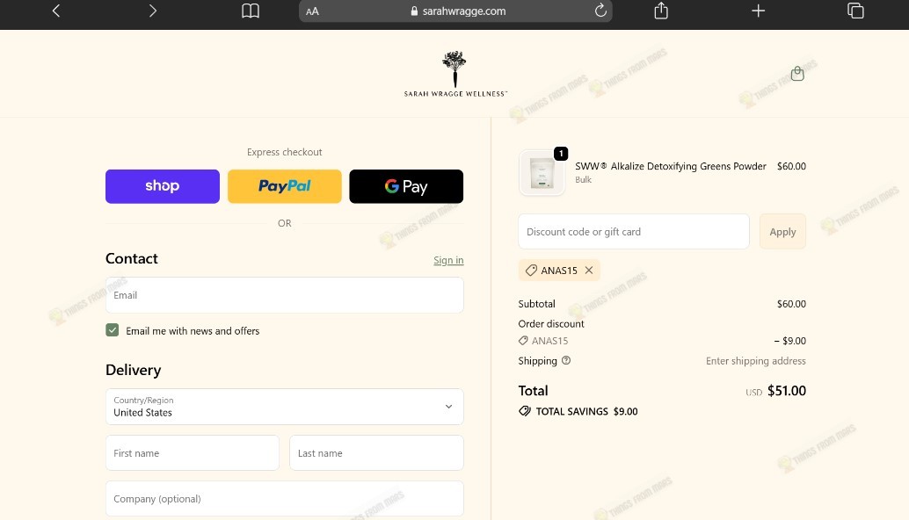This screenshot has width=909, height=520.
Task: Focus the Discount code or gift card field
Action: click(634, 232)
